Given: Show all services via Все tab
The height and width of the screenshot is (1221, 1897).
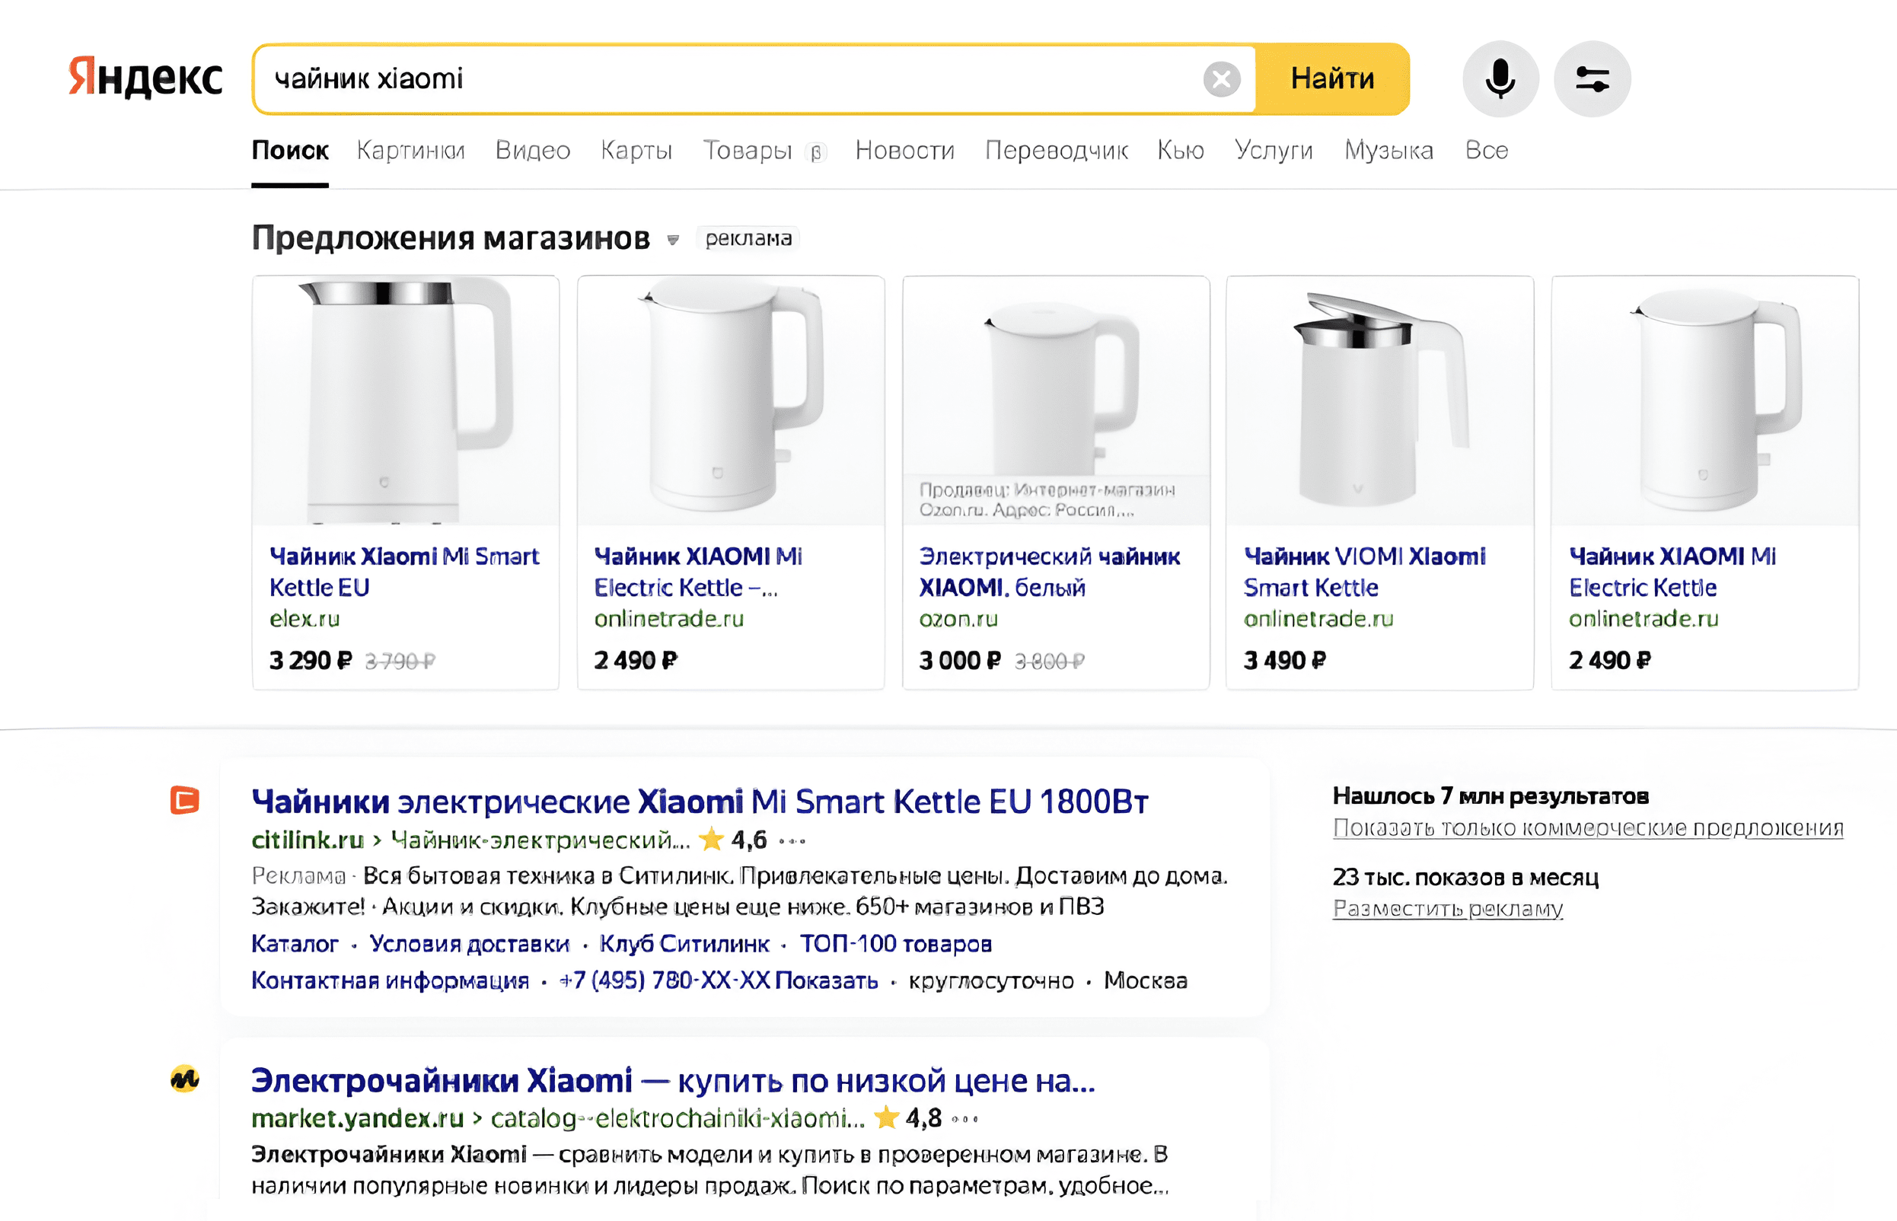Looking at the screenshot, I should coord(1487,151).
